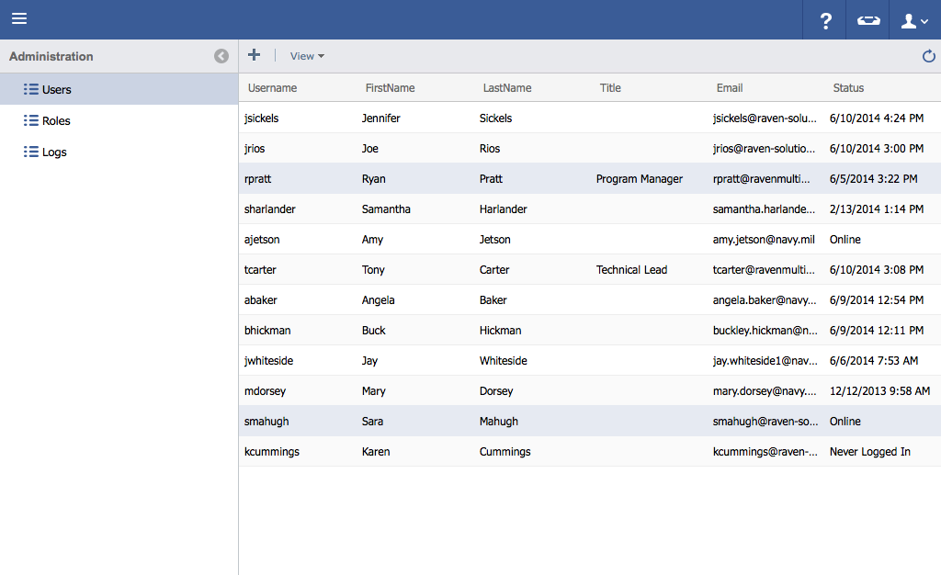Open the Logs section

[x=54, y=152]
